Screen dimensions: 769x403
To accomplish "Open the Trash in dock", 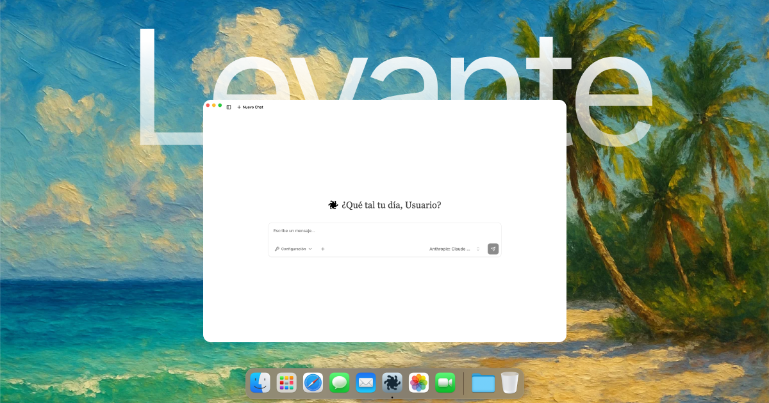I will point(509,383).
